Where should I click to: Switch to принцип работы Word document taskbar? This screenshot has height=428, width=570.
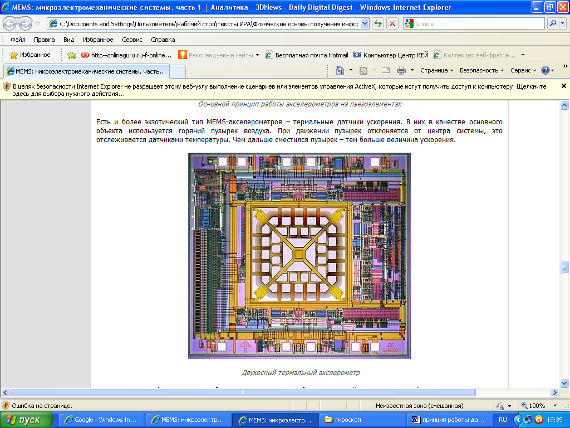click(449, 420)
